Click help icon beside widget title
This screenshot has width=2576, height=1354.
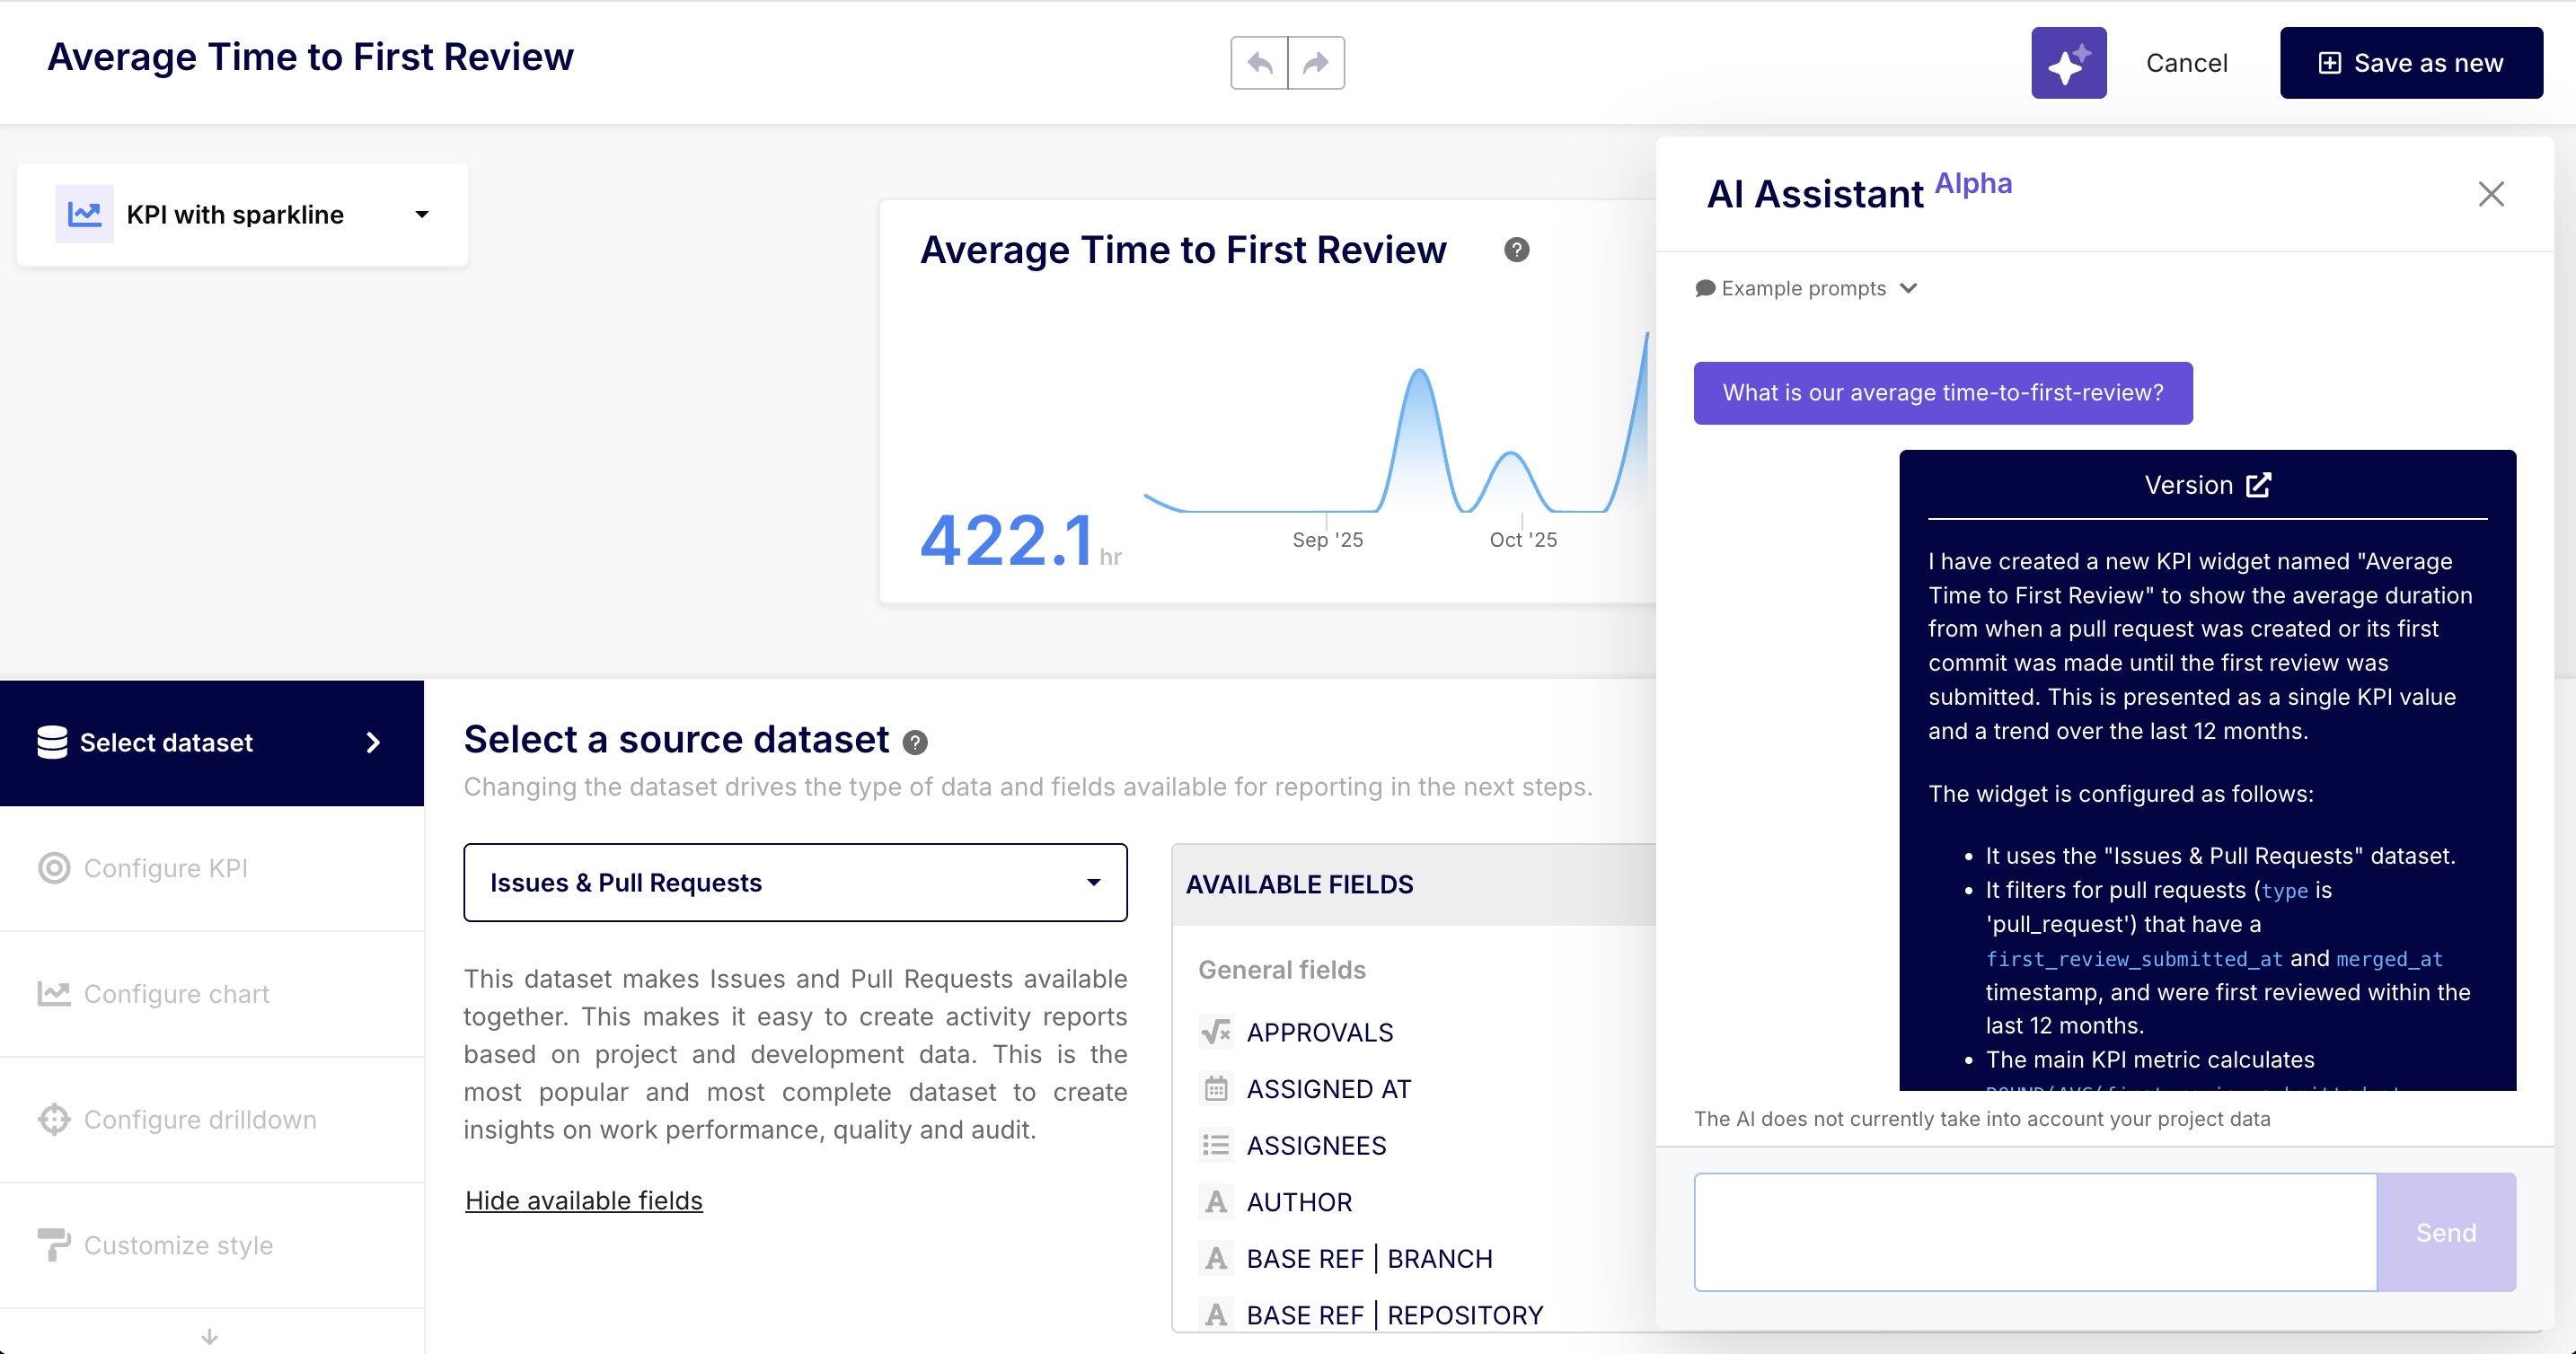pyautogui.click(x=1516, y=250)
